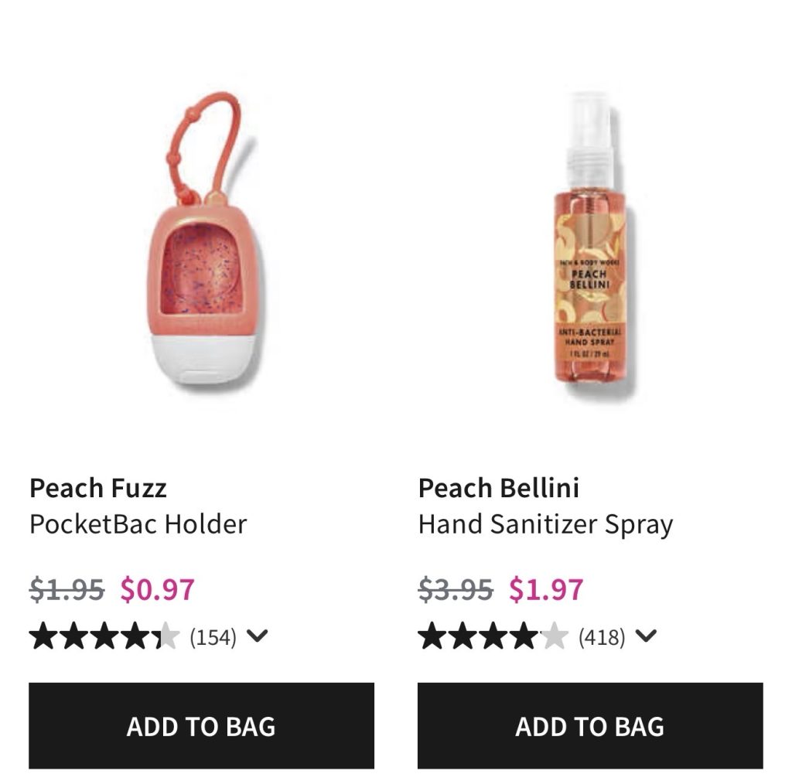Screen dimensions: 792x781
Task: Click the crossed-out $3.95 original price
Action: (456, 590)
